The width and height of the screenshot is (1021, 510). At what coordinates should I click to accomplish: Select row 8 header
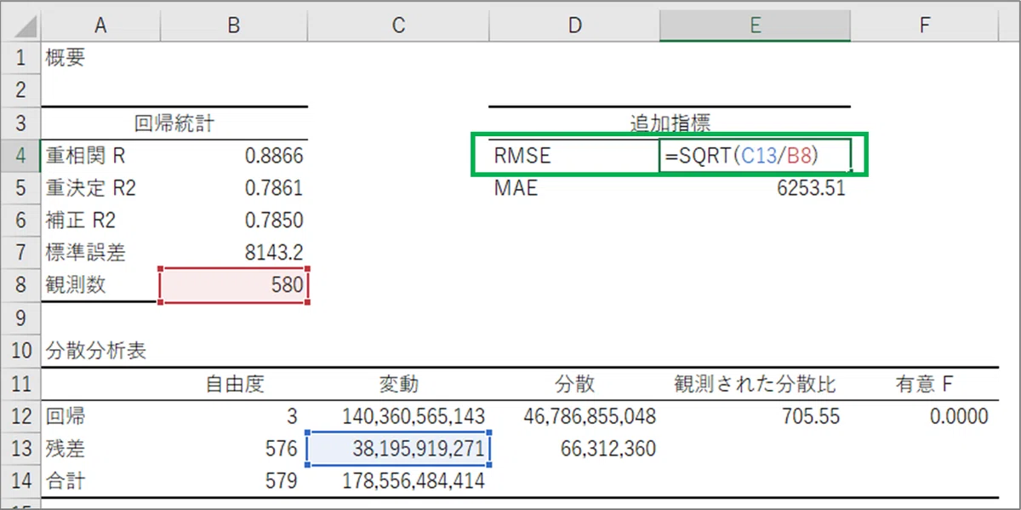click(23, 284)
